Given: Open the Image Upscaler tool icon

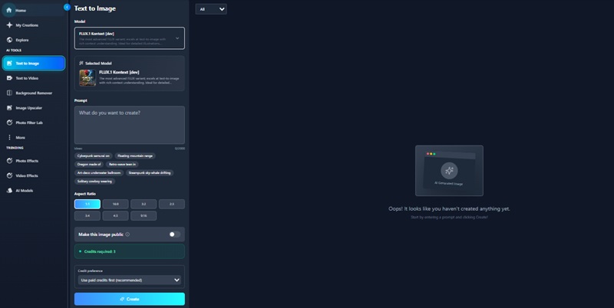Looking at the screenshot, I should tap(9, 108).
